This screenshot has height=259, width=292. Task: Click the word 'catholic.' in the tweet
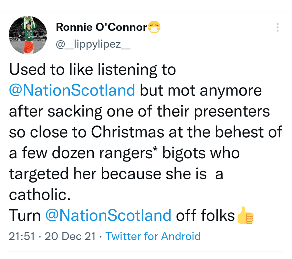coord(39,194)
